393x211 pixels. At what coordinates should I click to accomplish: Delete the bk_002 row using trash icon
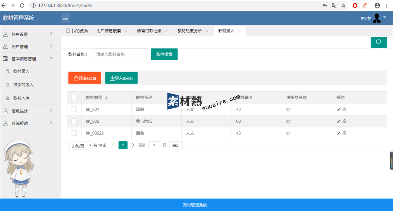[x=345, y=121]
